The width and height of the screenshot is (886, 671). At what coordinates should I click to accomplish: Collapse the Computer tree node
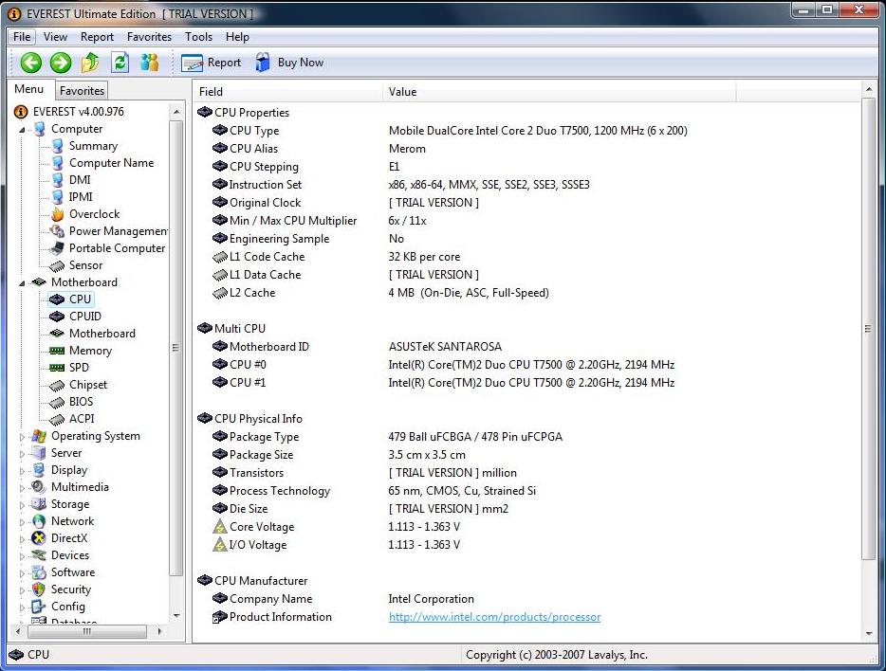(x=22, y=130)
